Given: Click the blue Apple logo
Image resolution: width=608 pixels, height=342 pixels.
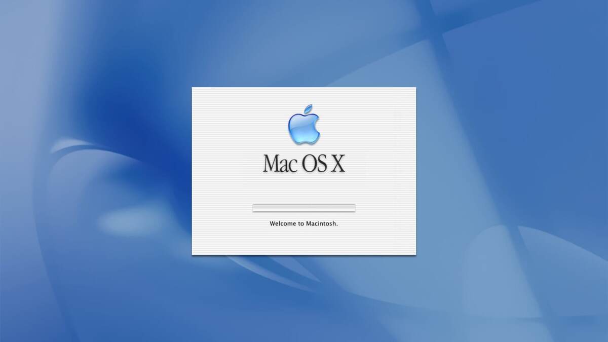Looking at the screenshot, I should 304,124.
